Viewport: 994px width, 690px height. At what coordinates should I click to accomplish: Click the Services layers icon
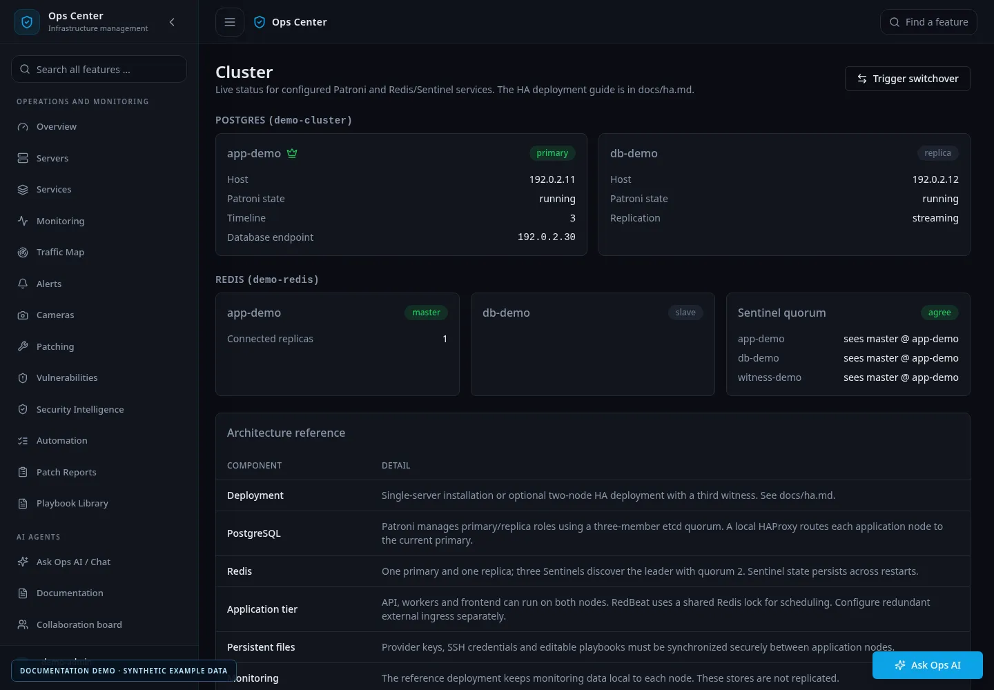23,190
